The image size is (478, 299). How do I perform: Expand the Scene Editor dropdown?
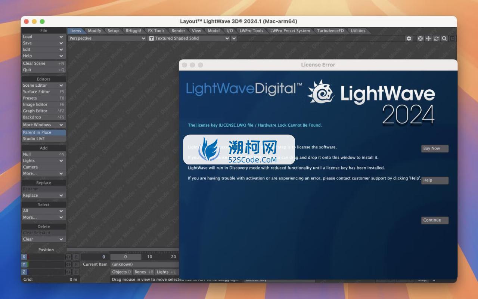click(44, 85)
